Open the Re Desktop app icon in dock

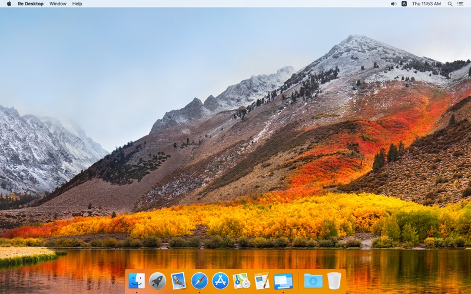(283, 282)
